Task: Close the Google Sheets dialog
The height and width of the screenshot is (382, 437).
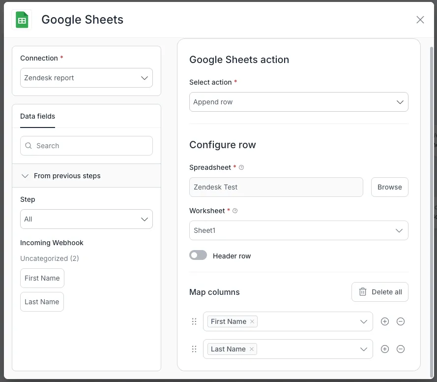Action: [x=420, y=20]
